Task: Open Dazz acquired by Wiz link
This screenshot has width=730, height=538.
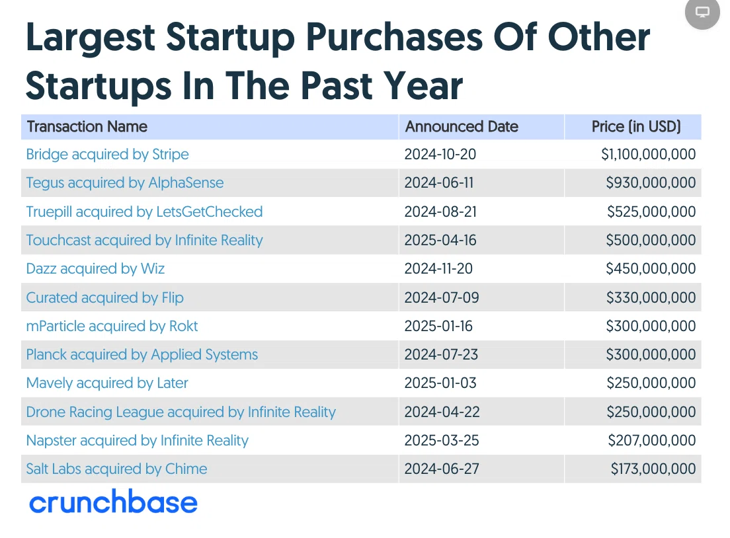Action: pos(95,268)
